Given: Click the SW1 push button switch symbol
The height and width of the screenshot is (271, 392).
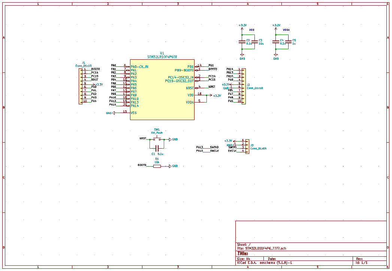Looking at the screenshot, I should pos(157,139).
